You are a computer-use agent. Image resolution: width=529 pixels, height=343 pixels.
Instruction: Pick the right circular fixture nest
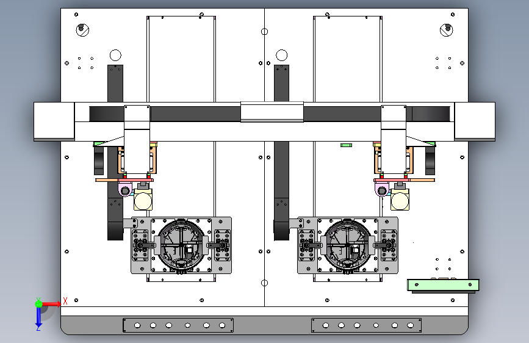click(348, 245)
